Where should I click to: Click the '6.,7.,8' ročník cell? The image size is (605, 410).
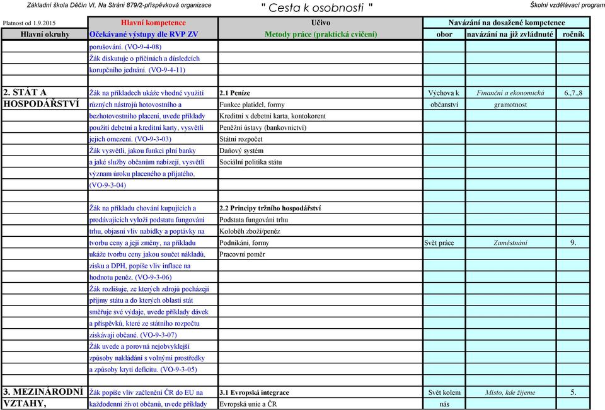point(573,93)
